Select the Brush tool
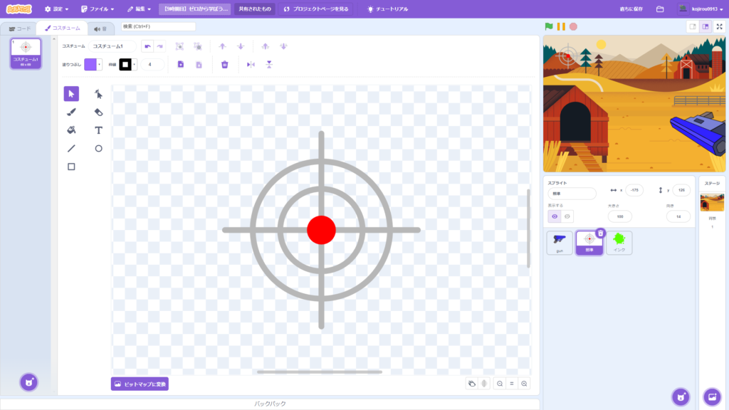 coord(70,112)
